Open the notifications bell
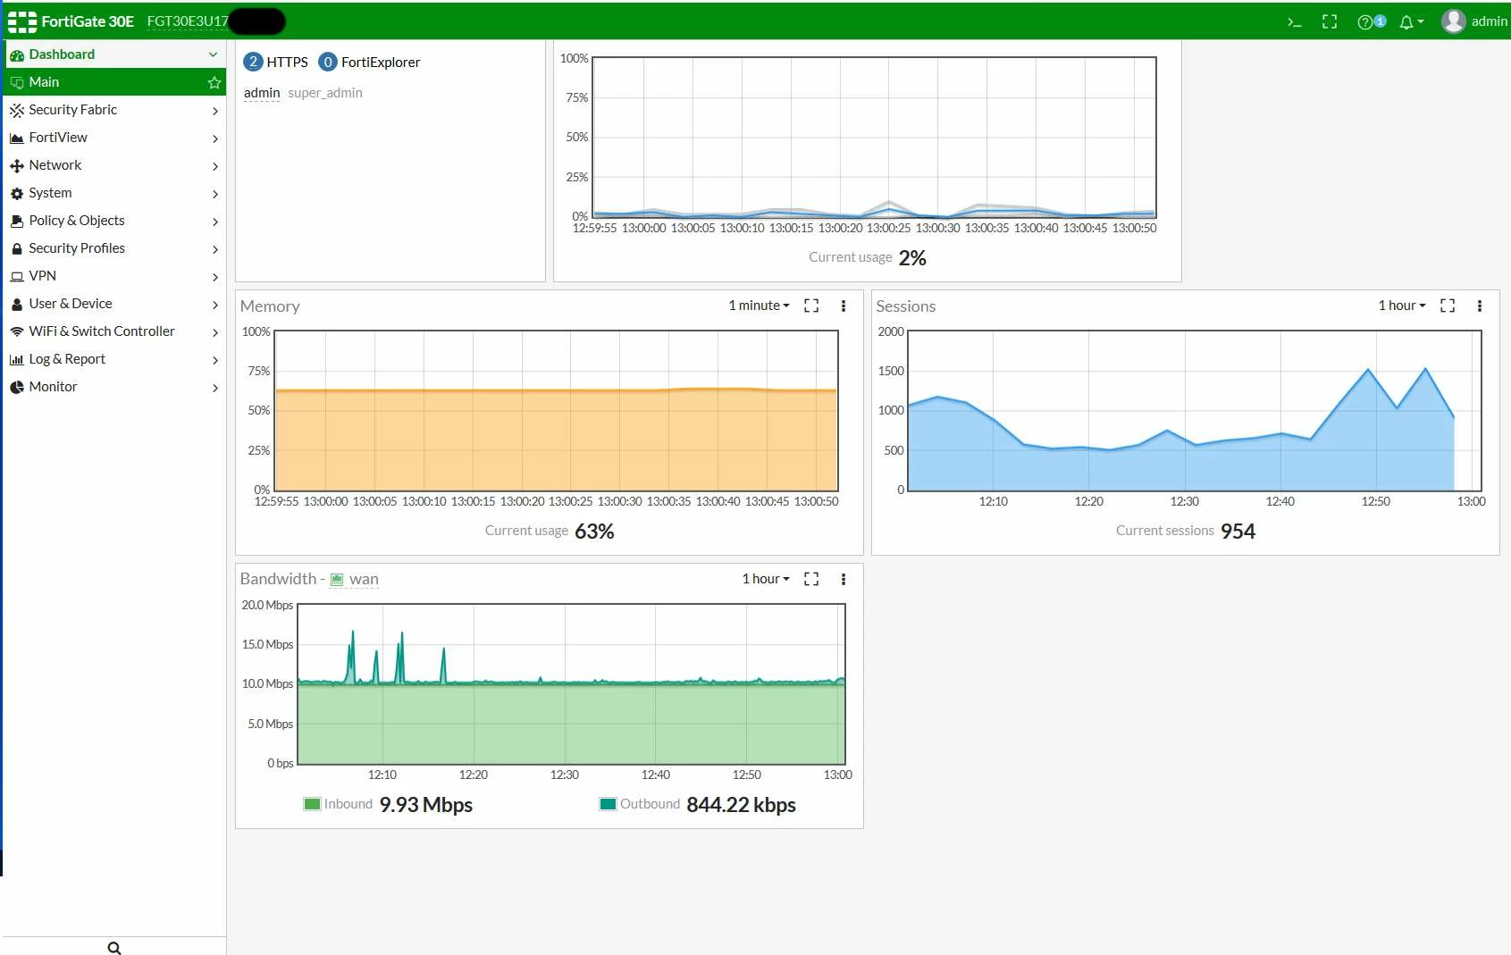The image size is (1511, 955). 1411,22
